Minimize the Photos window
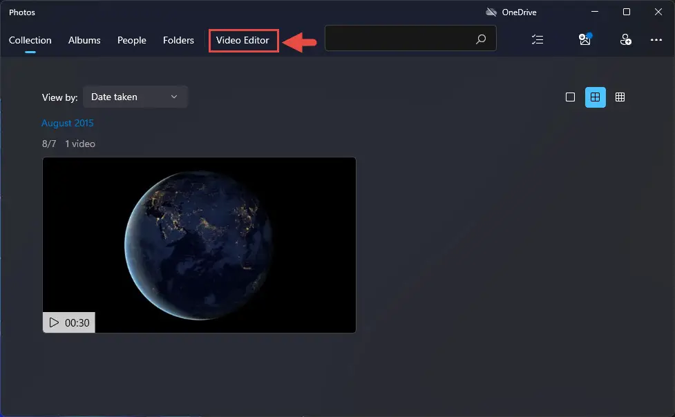The width and height of the screenshot is (675, 417). 595,12
